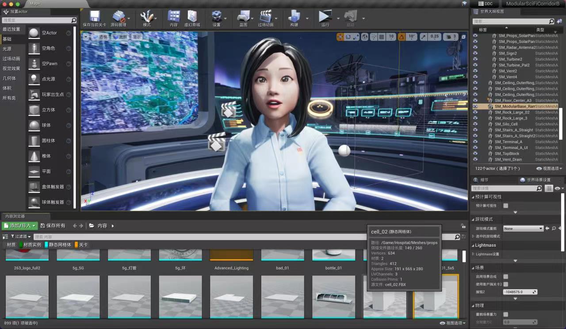Enable the 预计算可视性 checkbox
The height and width of the screenshot is (329, 566).
coord(505,206)
